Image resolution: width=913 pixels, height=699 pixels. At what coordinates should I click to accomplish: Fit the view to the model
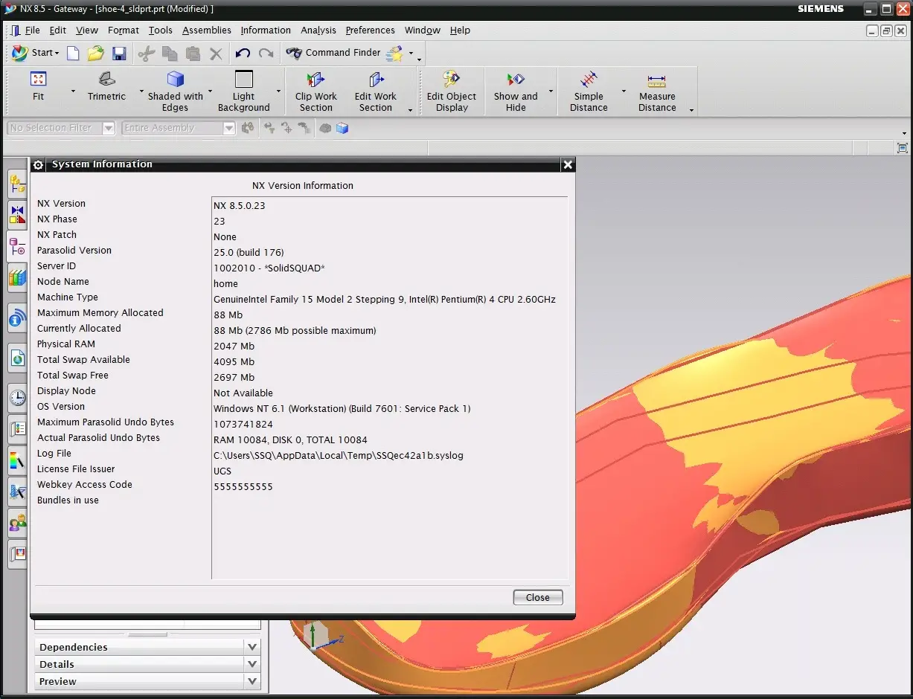click(38, 87)
